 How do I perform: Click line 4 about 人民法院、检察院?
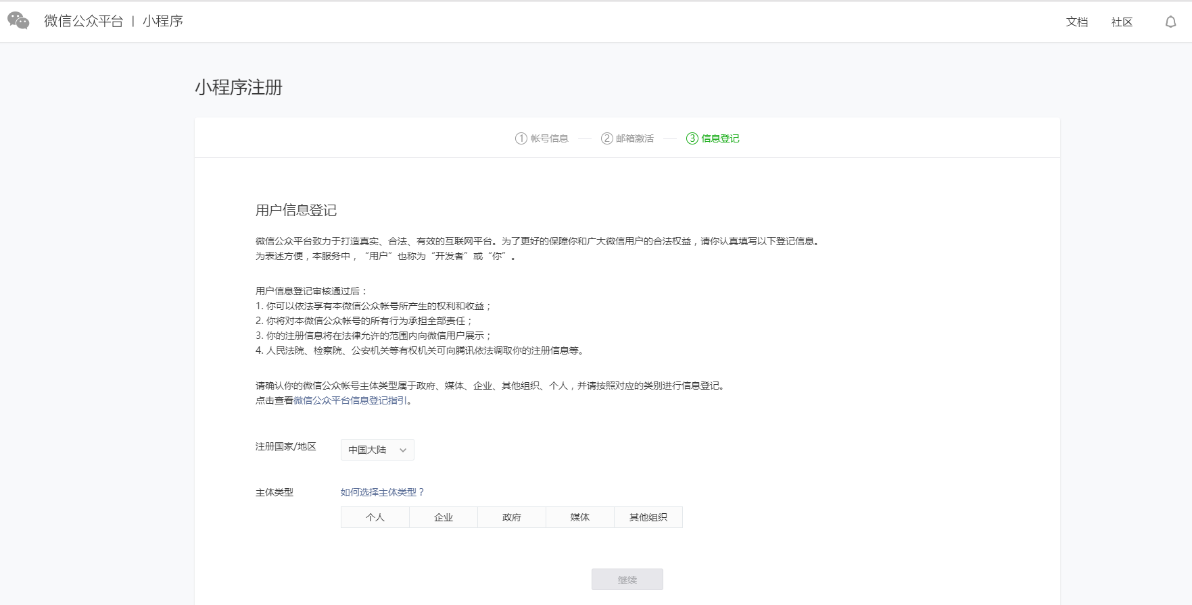[420, 350]
